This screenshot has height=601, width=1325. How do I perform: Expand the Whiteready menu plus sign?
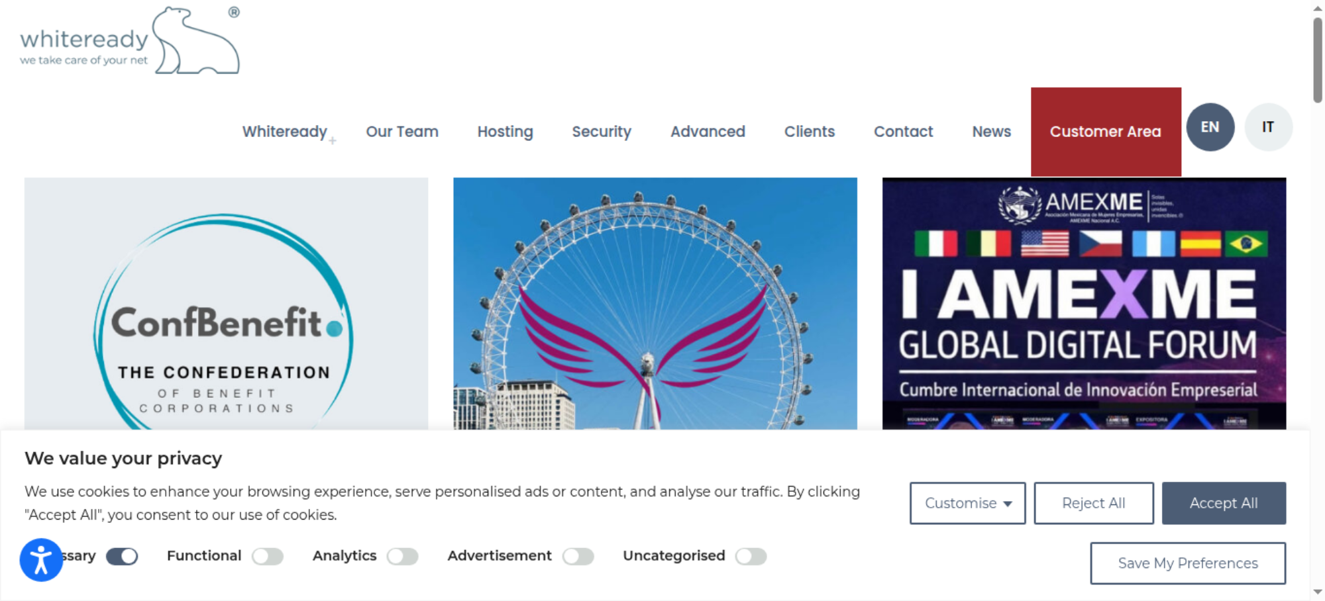[333, 140]
